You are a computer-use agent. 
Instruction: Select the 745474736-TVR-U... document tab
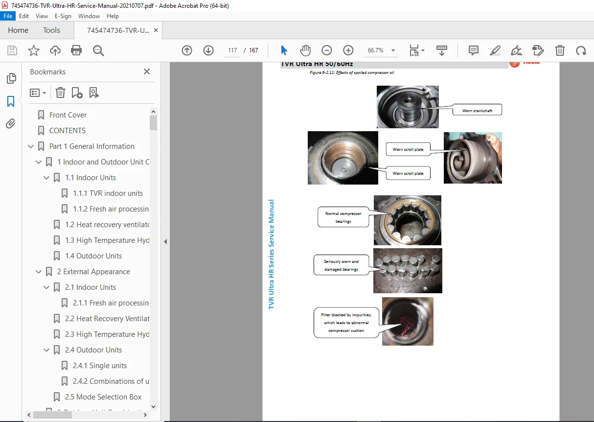(118, 30)
